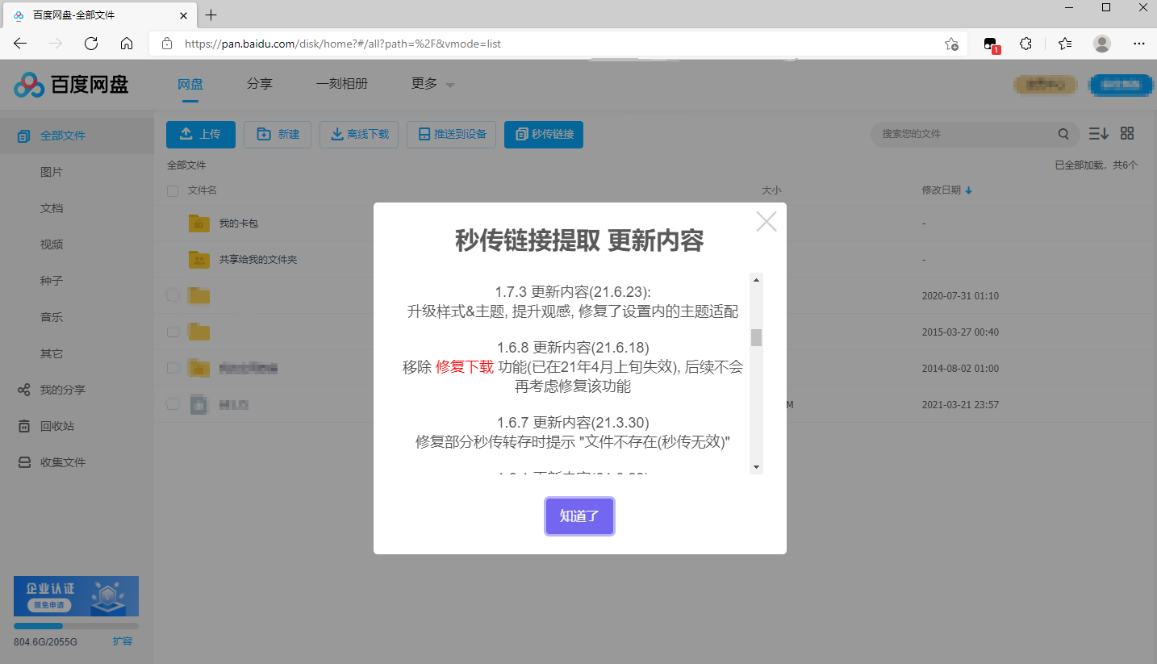Click the browser refresh icon
The image size is (1157, 664).
point(91,44)
